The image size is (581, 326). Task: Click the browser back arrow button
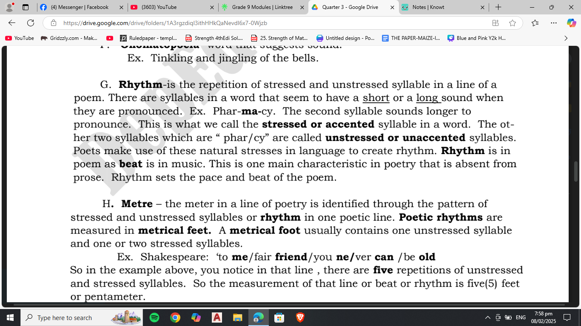tap(12, 23)
